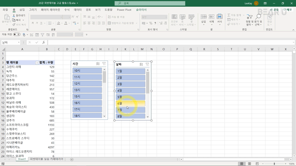Viewport: 296px width, 166px height.
Task: Toggle multi-select on 시간 slicer
Action: 98,64
